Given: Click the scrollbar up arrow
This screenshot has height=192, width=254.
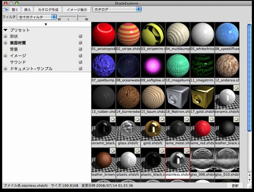Looking at the screenshot, I should click(x=250, y=175).
